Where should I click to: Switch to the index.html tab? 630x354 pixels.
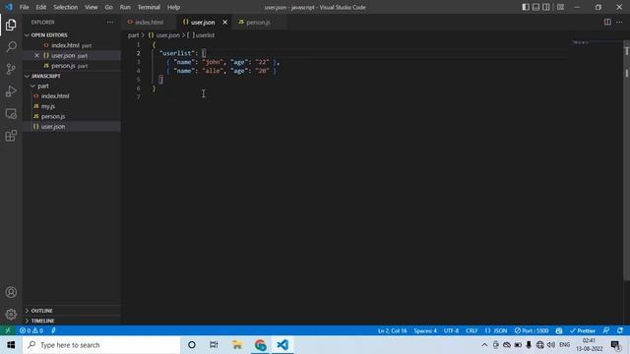coord(149,23)
